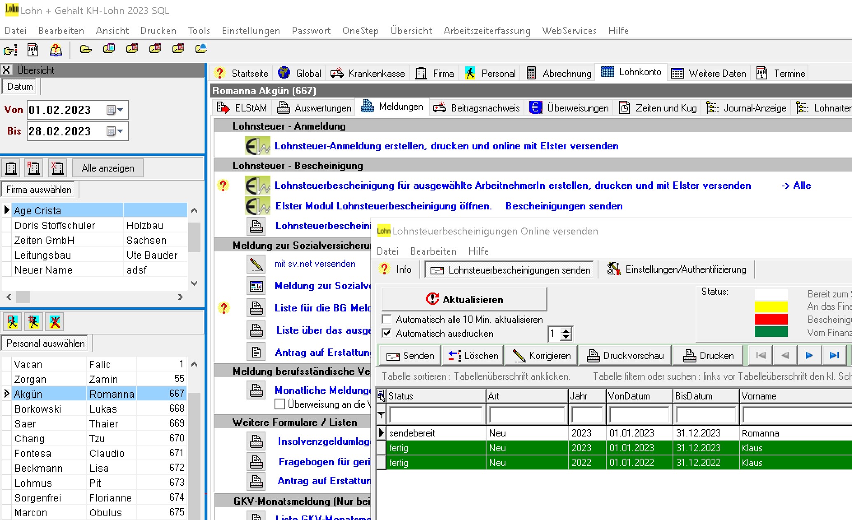
Task: Click the Korrigieren button
Action: click(x=540, y=355)
